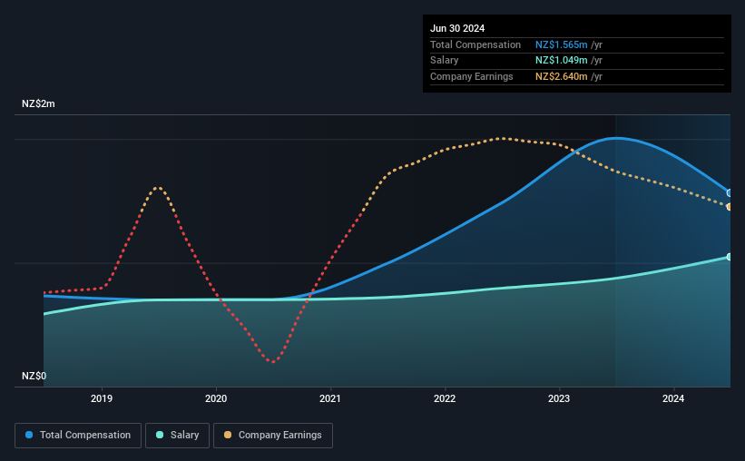Click the teal Salary legend dot
The image size is (745, 461).
pos(160,435)
